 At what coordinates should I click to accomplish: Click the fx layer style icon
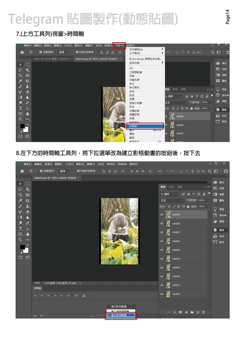pyautogui.click(x=175, y=312)
